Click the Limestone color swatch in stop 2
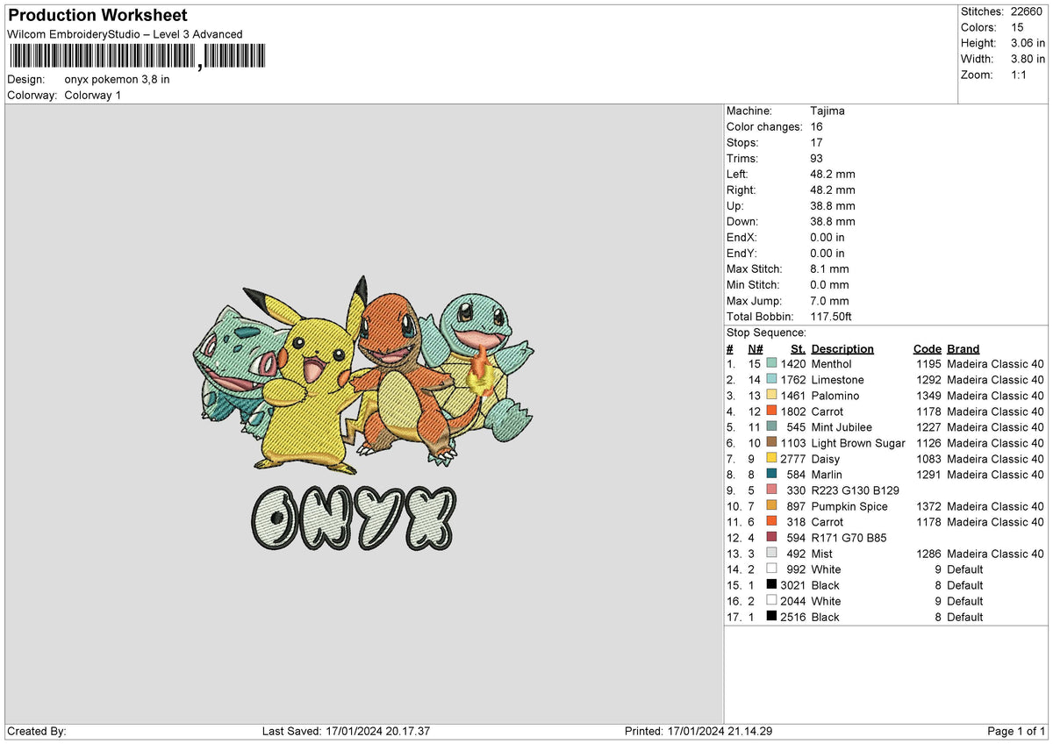Screen dimensions: 1053x744 tap(771, 380)
